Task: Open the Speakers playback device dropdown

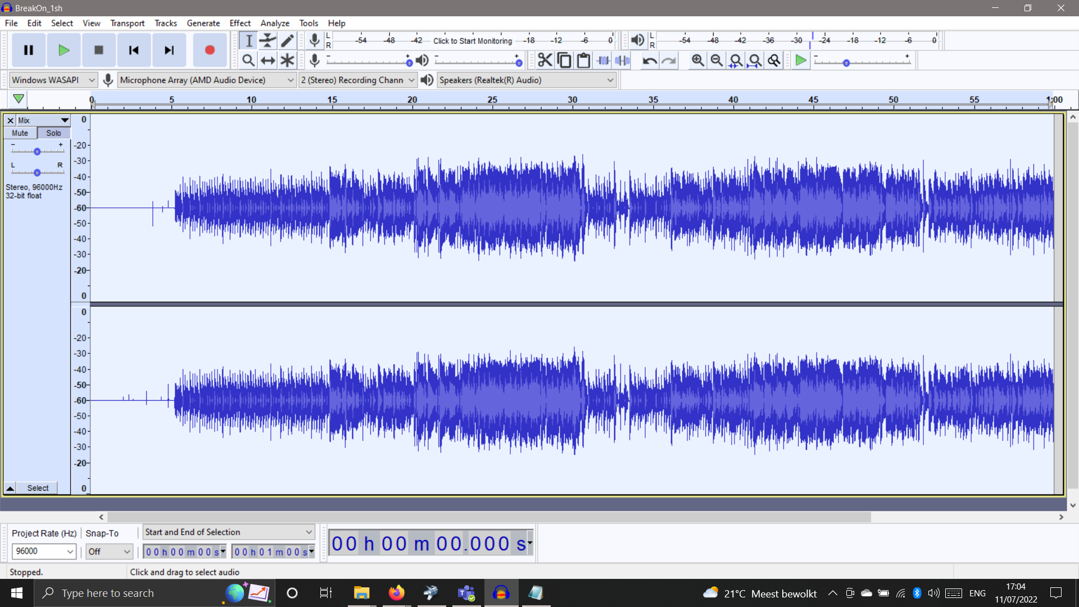Action: coord(527,80)
